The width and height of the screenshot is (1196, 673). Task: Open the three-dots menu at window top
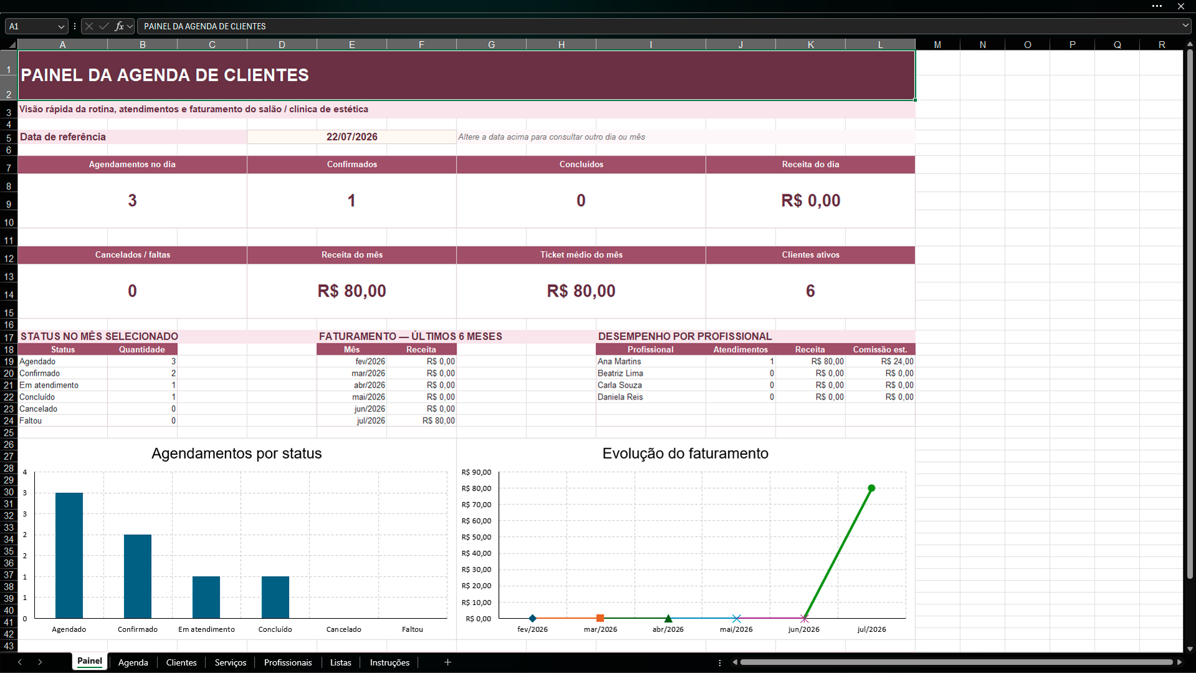(x=1157, y=6)
